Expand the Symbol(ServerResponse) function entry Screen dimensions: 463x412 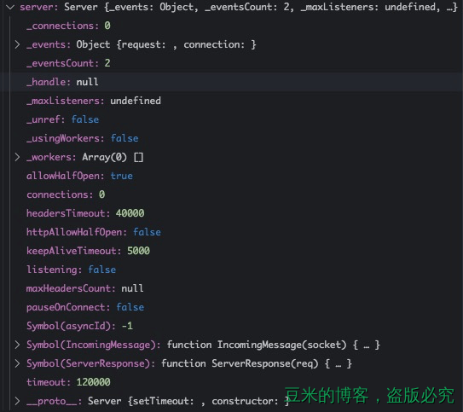[x=17, y=363]
